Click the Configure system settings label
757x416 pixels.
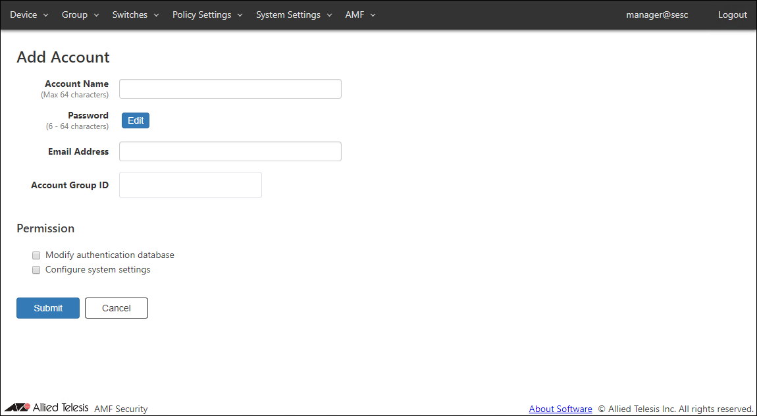(97, 270)
